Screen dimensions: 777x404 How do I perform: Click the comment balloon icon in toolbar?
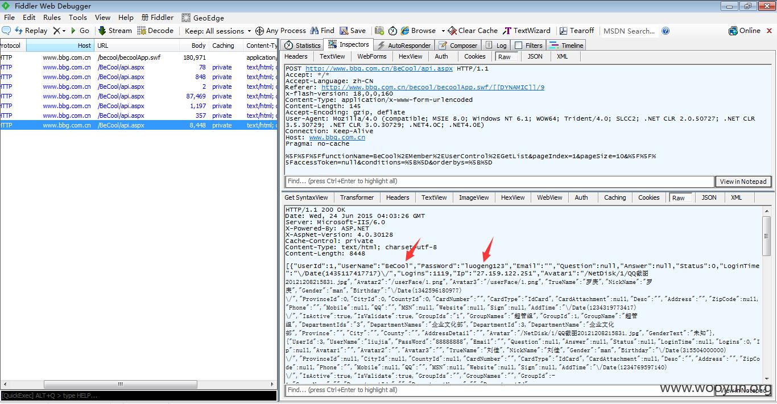click(x=6, y=31)
